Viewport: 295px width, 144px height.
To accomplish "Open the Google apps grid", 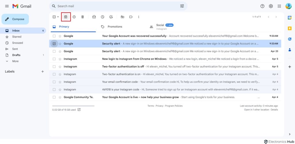I will click(x=279, y=6).
